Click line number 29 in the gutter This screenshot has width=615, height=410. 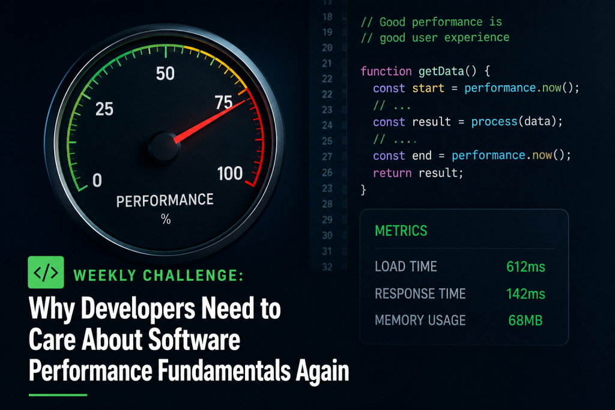[x=327, y=220]
